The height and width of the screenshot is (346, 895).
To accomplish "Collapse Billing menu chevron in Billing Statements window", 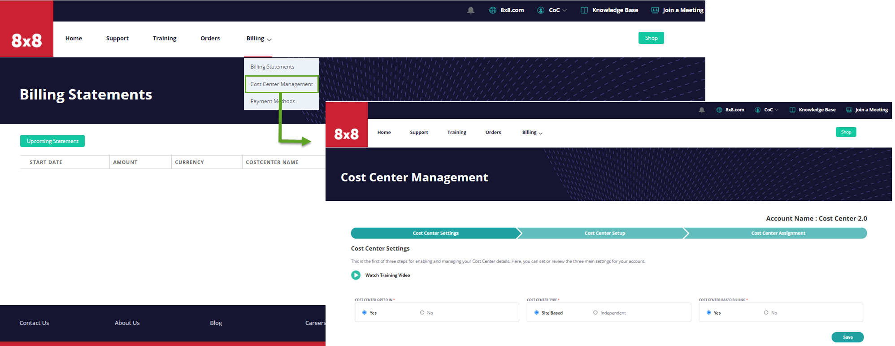I will coord(269,39).
